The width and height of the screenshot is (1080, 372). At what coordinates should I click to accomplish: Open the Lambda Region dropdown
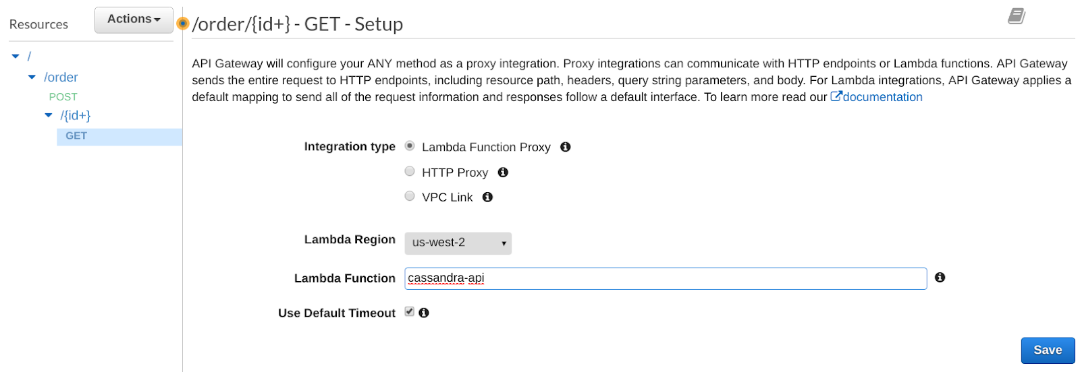coord(458,243)
